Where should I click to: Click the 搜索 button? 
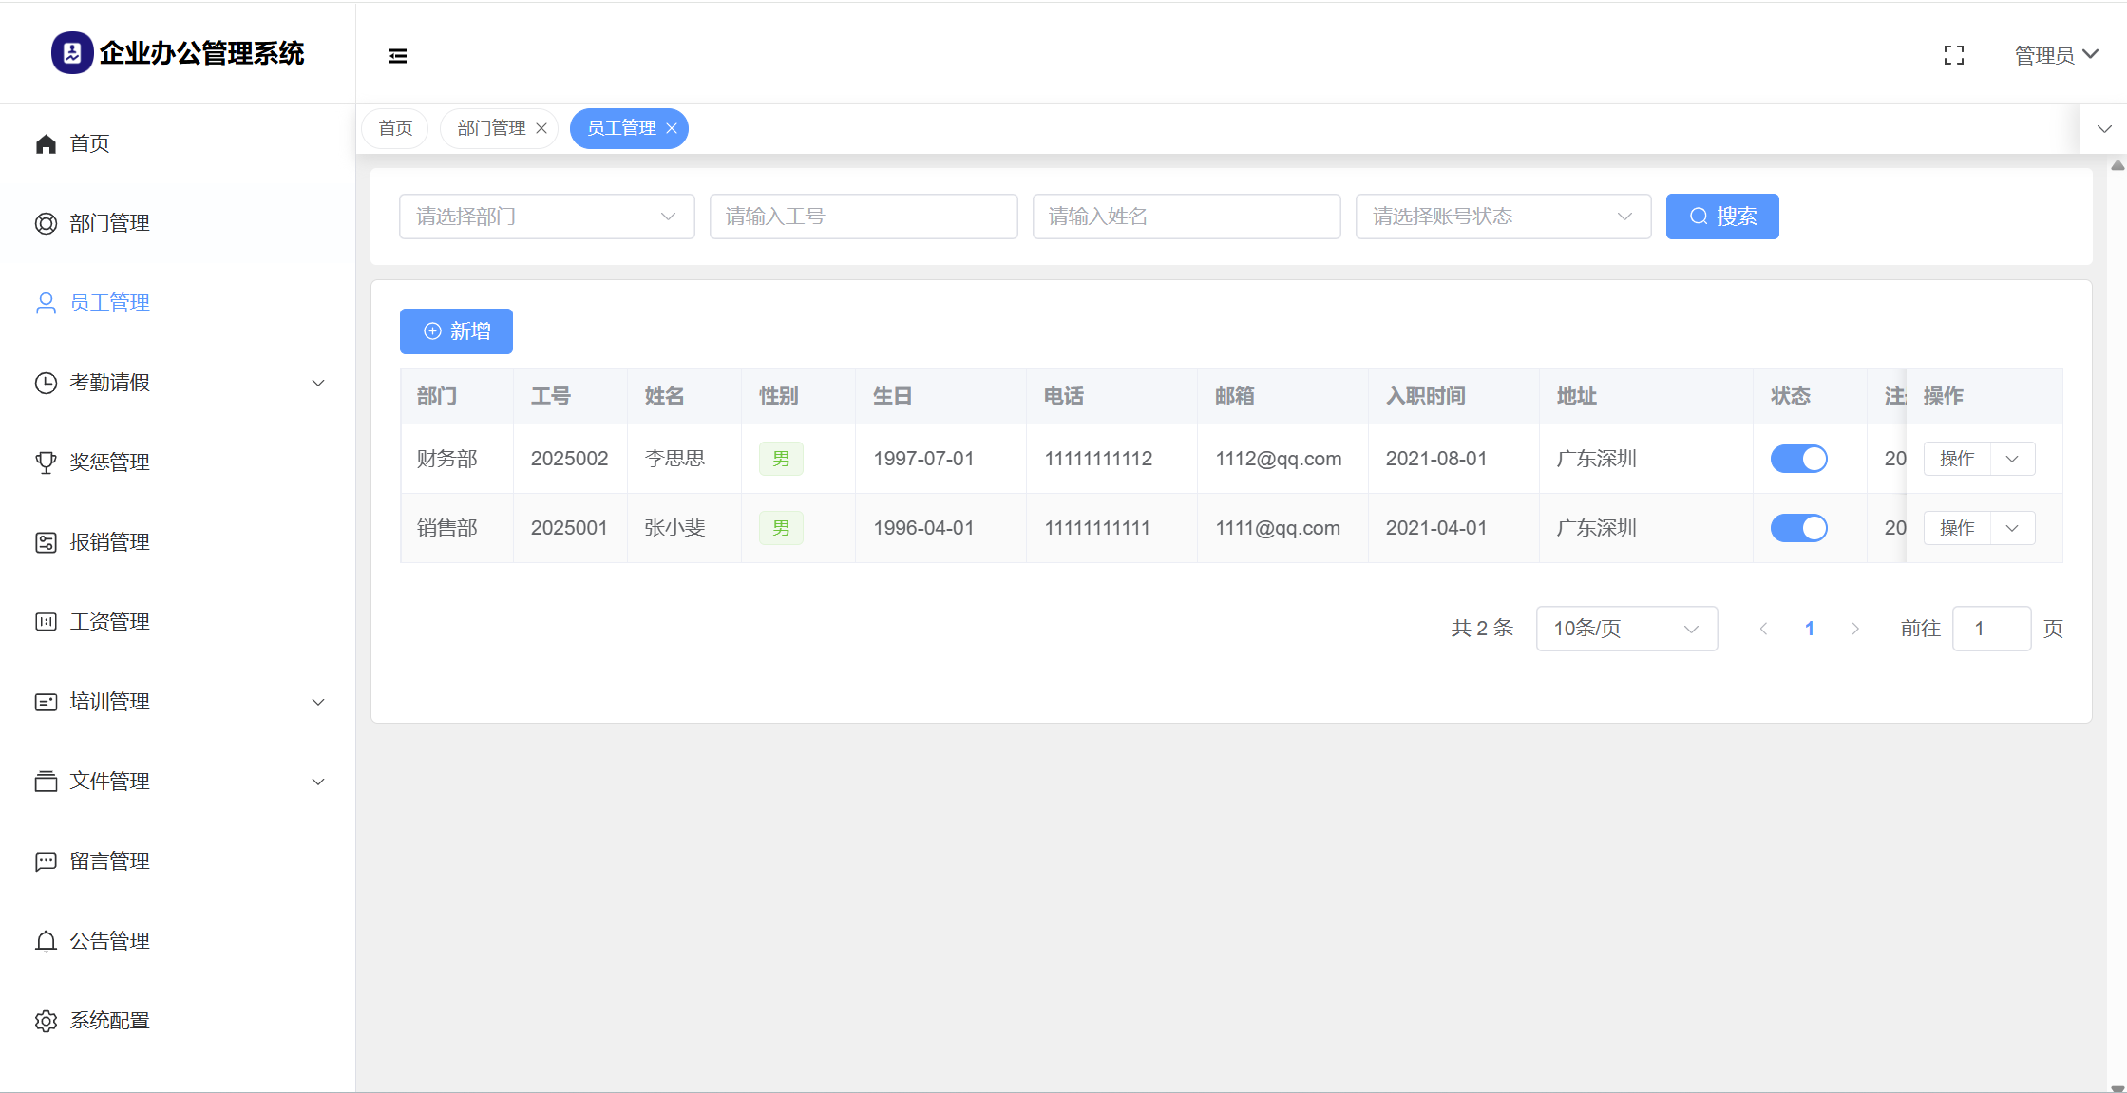[x=1721, y=217]
